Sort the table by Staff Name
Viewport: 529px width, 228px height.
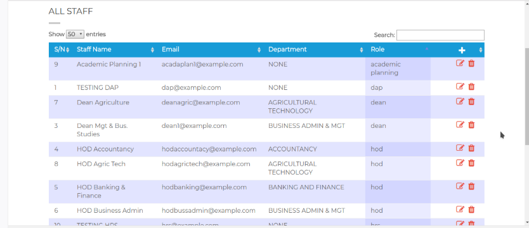[x=114, y=49]
